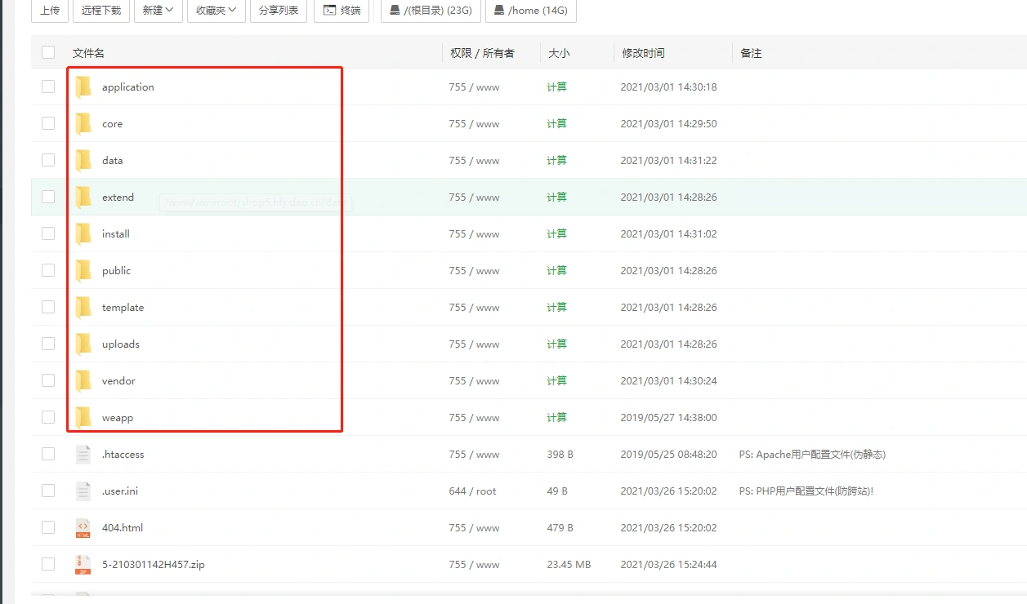This screenshot has width=1027, height=604.
Task: Click the .htaccess file icon
Action: (83, 454)
